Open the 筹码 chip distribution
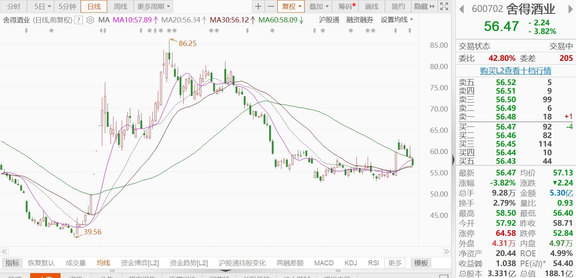Image resolution: width=576 pixels, height=278 pixels. (x=346, y=6)
